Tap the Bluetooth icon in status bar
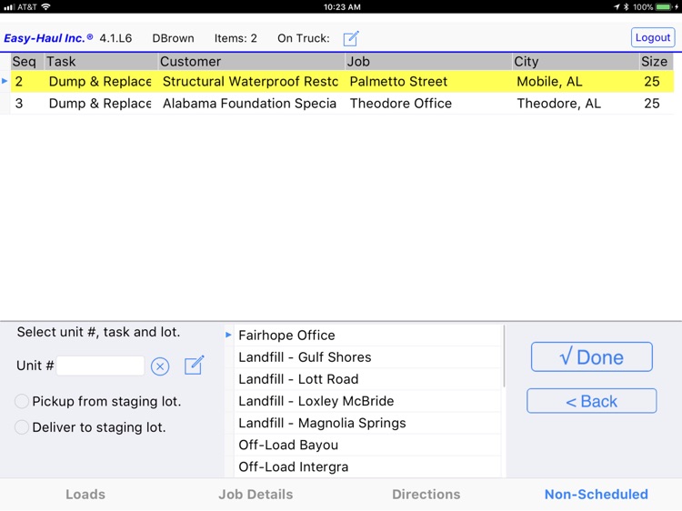Viewport: 682px width, 511px height. pyautogui.click(x=626, y=7)
